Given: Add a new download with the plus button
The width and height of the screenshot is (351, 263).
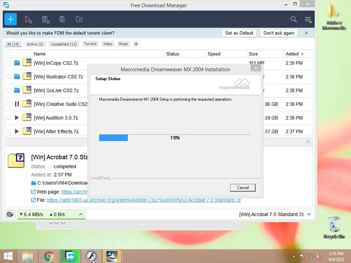Looking at the screenshot, I should [x=11, y=19].
